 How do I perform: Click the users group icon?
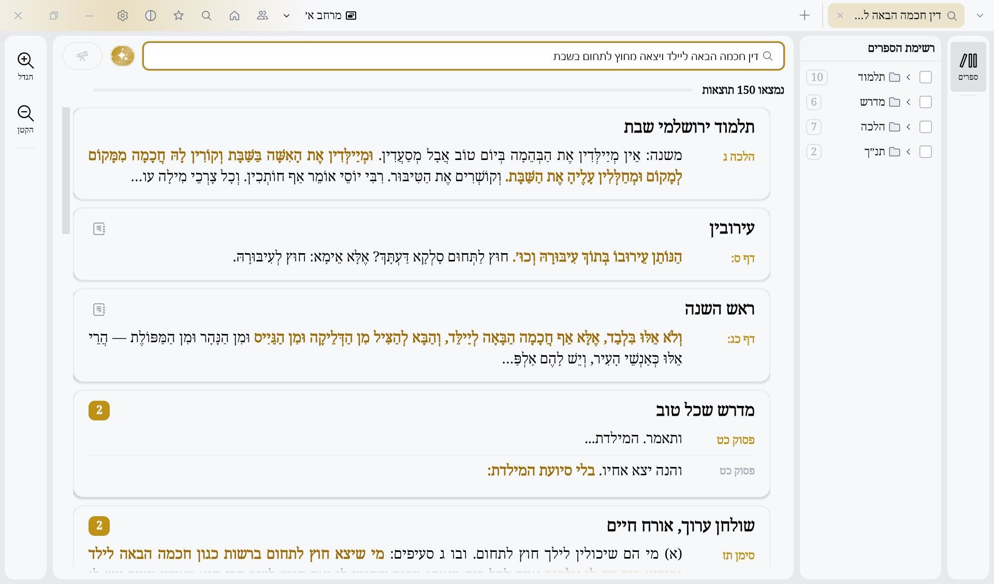tap(262, 16)
